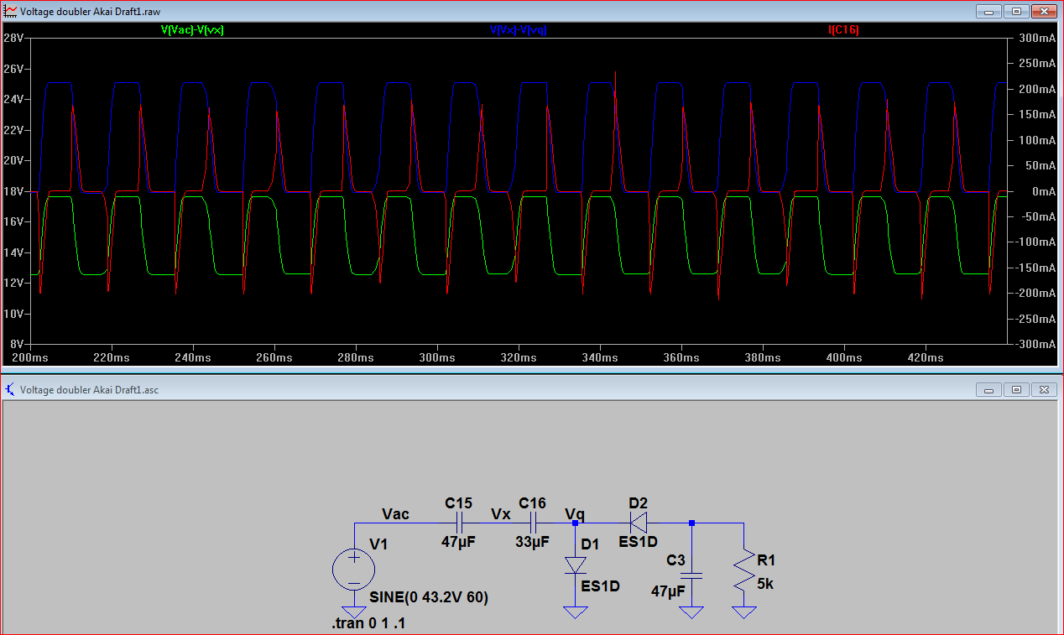This screenshot has height=635, width=1064.
Task: Select the C15 capacitor symbol
Action: point(458,523)
